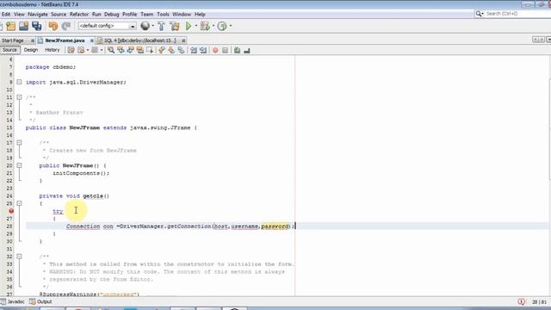The height and width of the screenshot is (310, 551).
Task: Collapse the getcls method fold on line 25
Action: point(19,203)
